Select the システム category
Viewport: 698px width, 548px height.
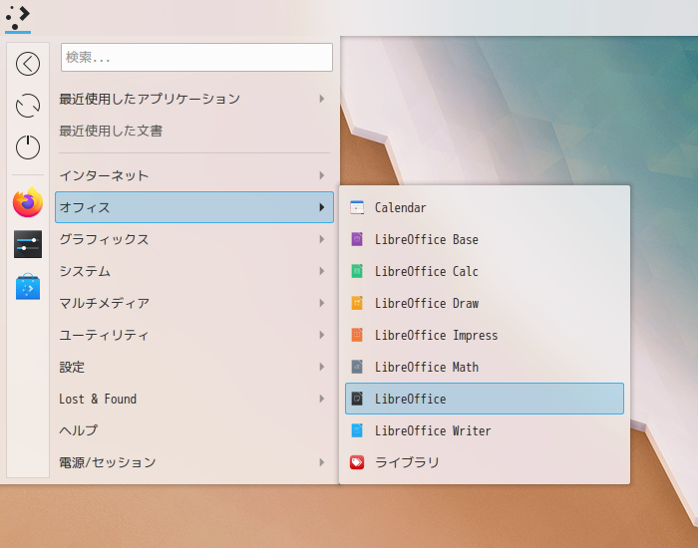tap(194, 271)
